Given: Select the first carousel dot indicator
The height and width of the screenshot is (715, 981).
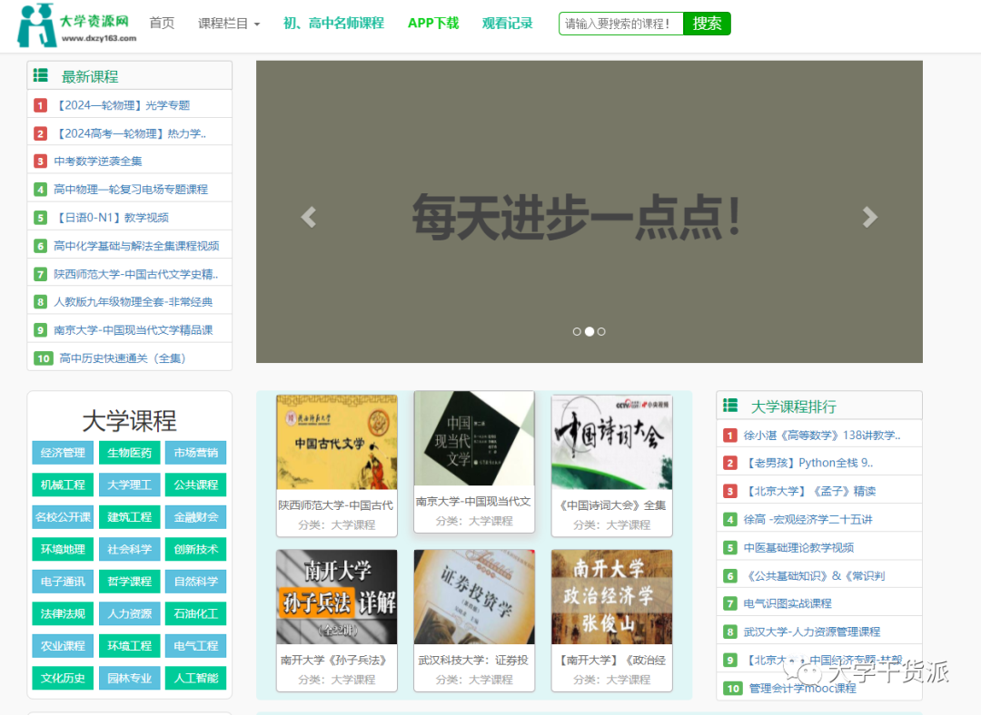Looking at the screenshot, I should pyautogui.click(x=577, y=331).
